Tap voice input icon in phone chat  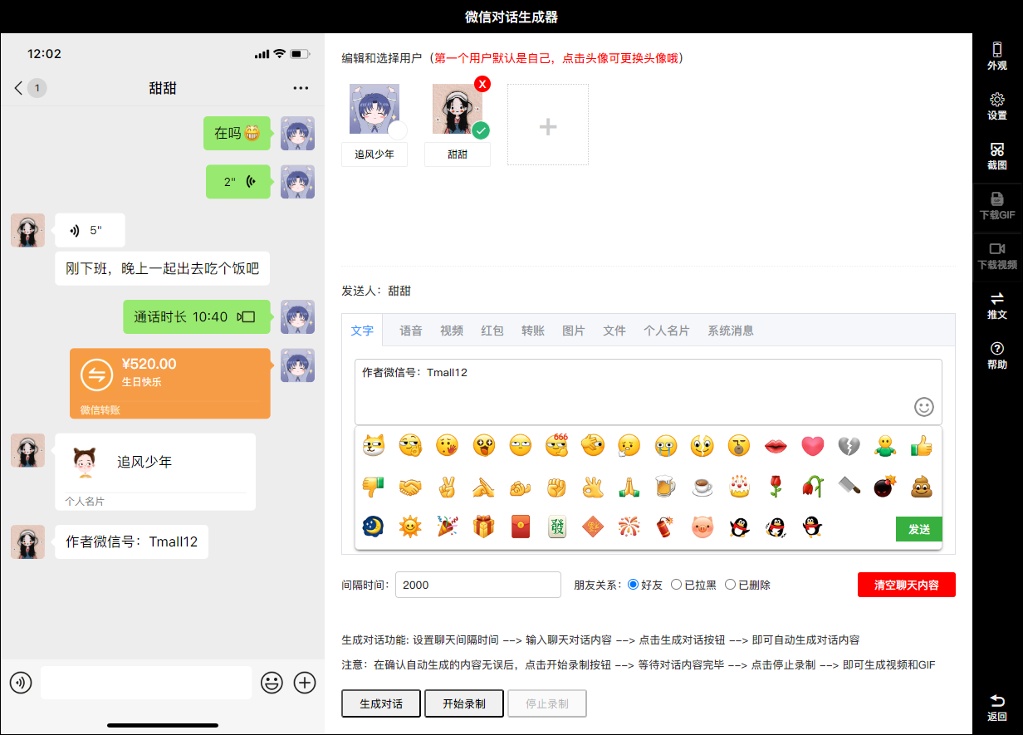pos(21,683)
